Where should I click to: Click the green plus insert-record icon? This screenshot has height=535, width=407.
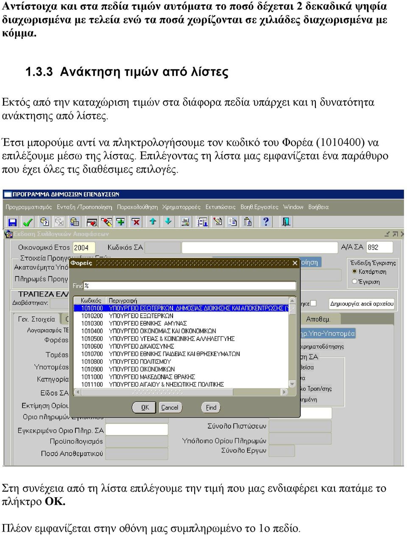click(121, 222)
